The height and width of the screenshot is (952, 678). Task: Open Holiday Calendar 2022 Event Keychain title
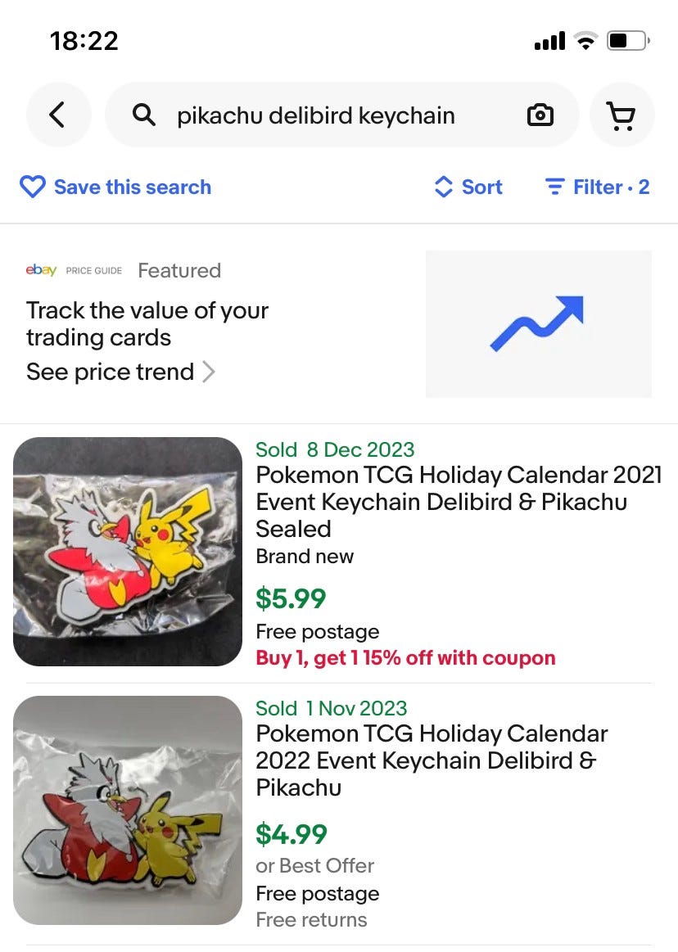[432, 760]
